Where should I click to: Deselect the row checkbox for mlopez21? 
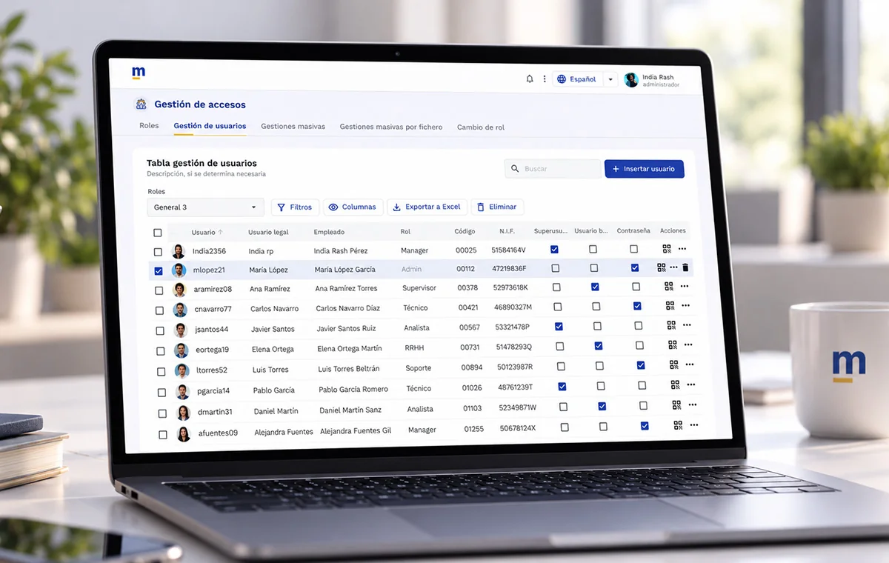coord(159,271)
